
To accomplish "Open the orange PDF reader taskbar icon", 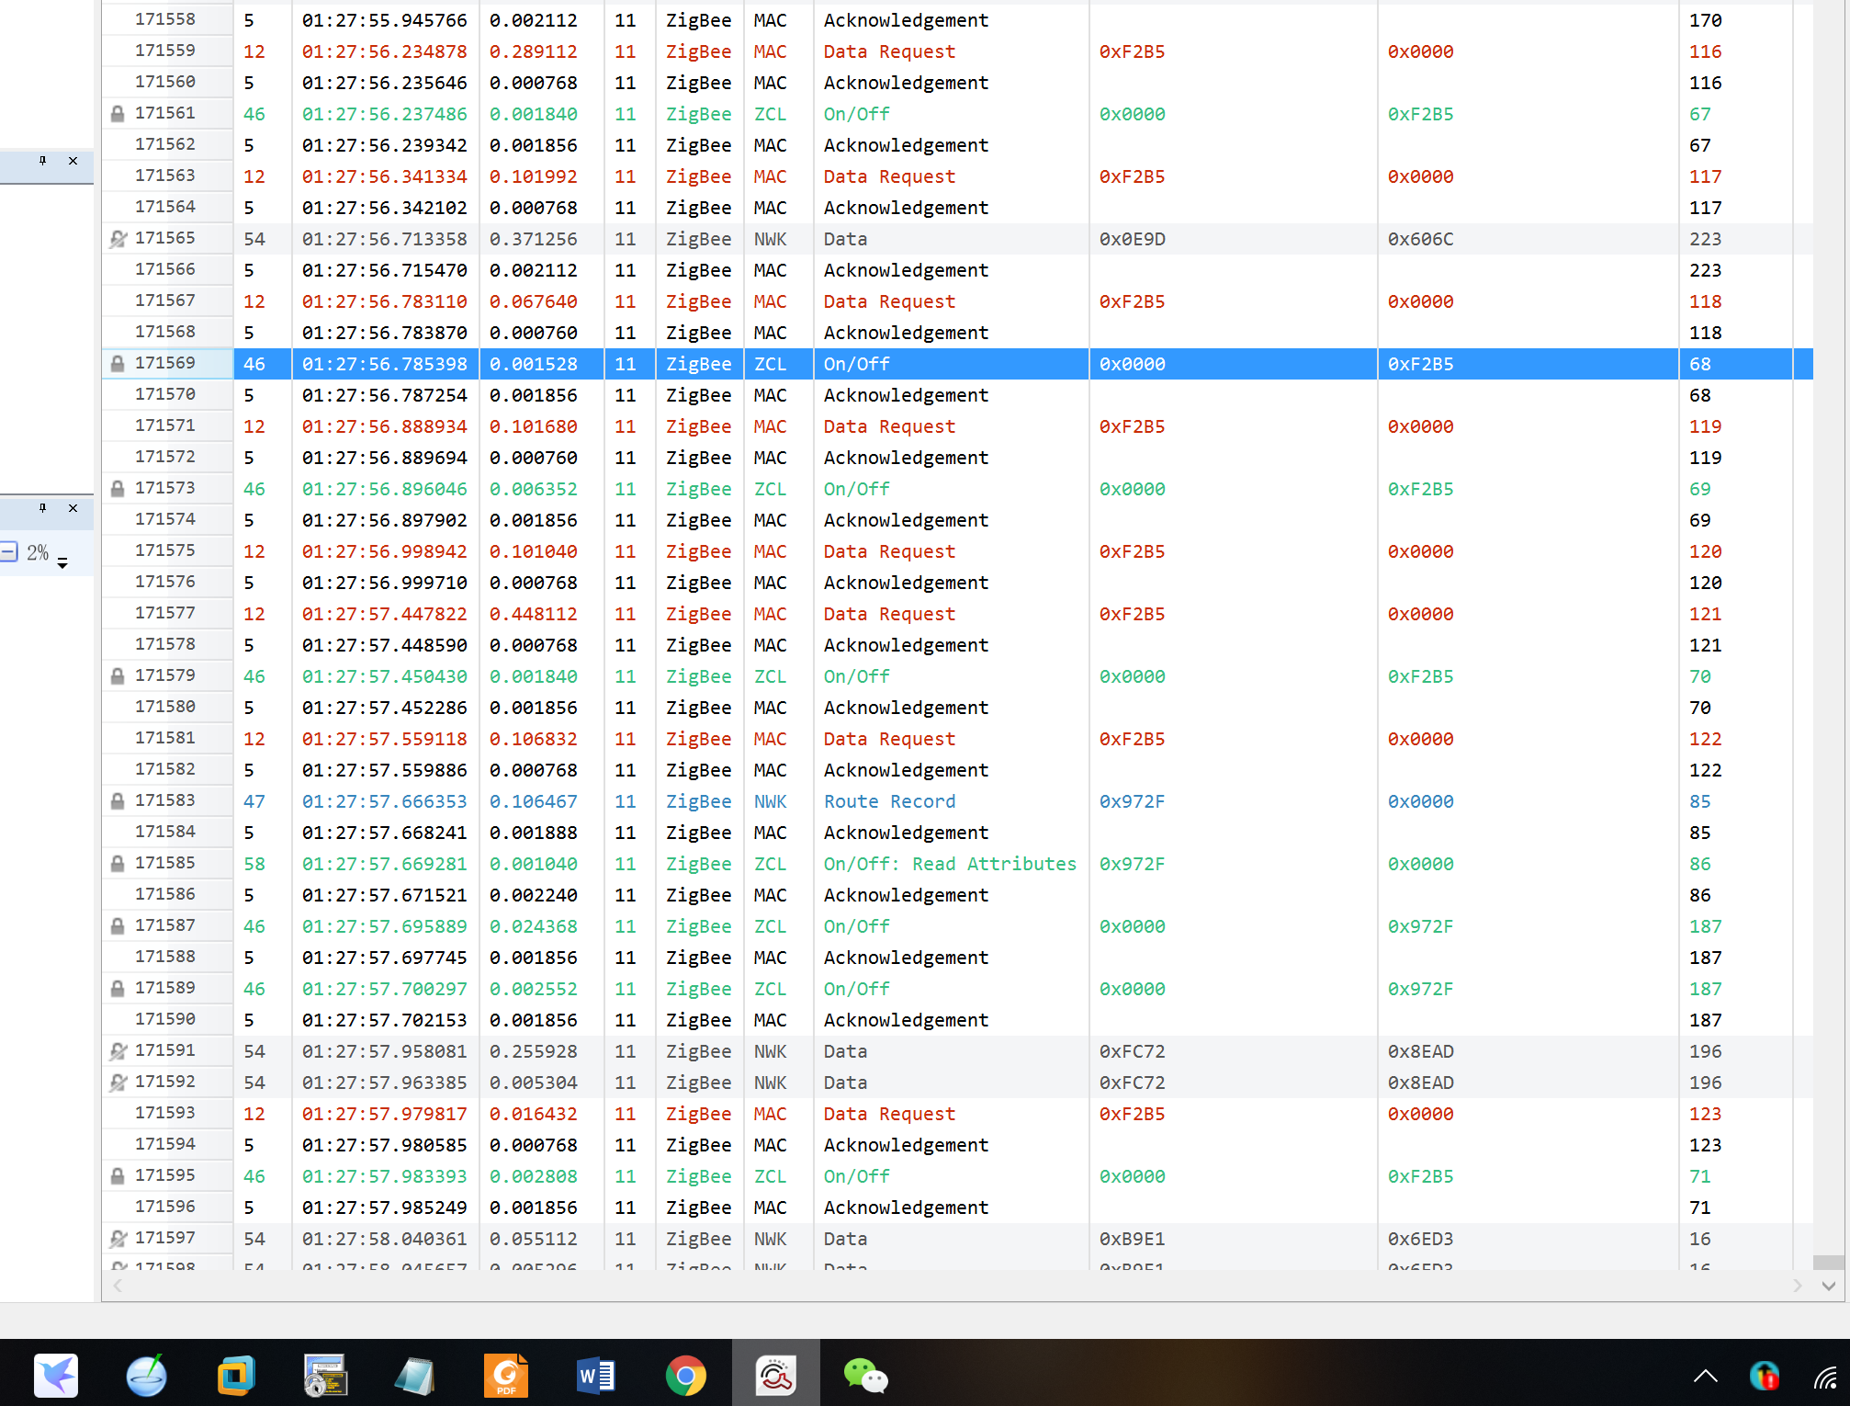I will [x=506, y=1375].
